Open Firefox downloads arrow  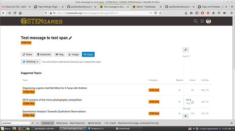coord(186,13)
